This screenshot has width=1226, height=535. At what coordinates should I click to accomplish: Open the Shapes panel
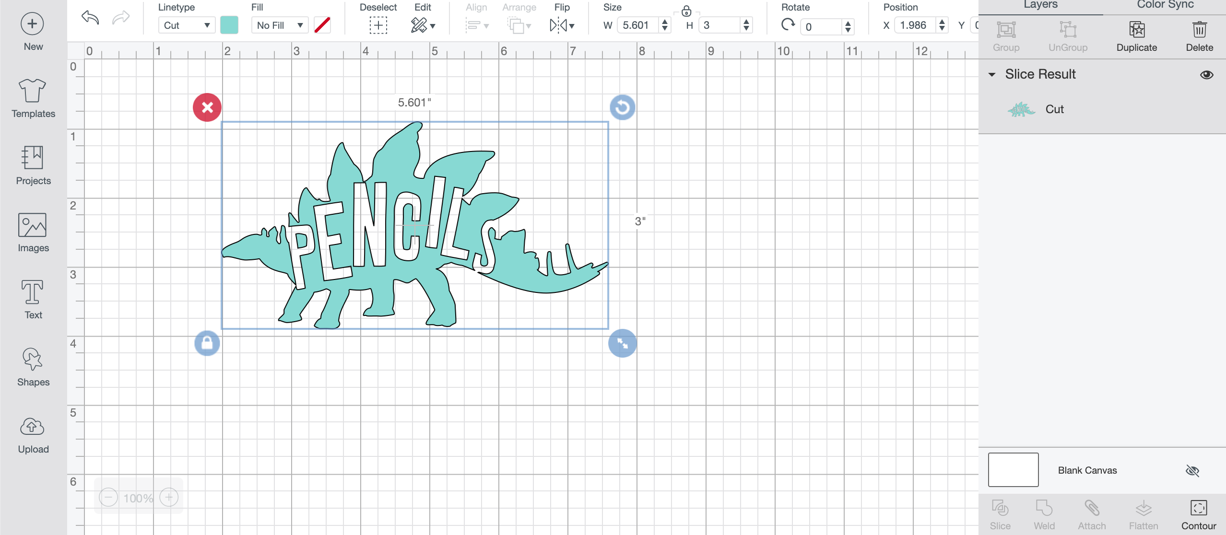pyautogui.click(x=33, y=367)
